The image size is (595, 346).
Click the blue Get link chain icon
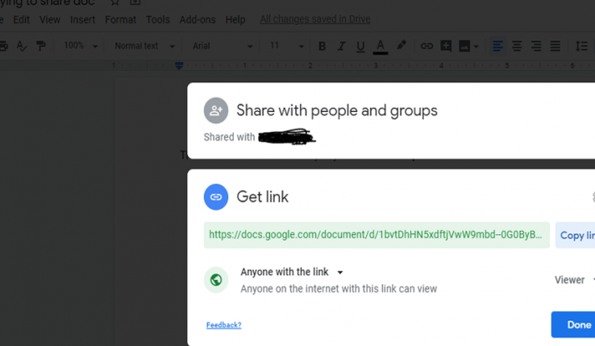(216, 197)
